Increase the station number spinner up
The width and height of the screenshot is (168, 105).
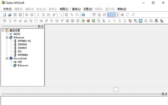(x=118, y=14)
